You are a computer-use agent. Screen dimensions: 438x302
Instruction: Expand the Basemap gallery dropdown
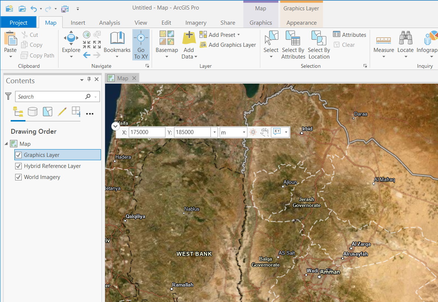tap(167, 56)
